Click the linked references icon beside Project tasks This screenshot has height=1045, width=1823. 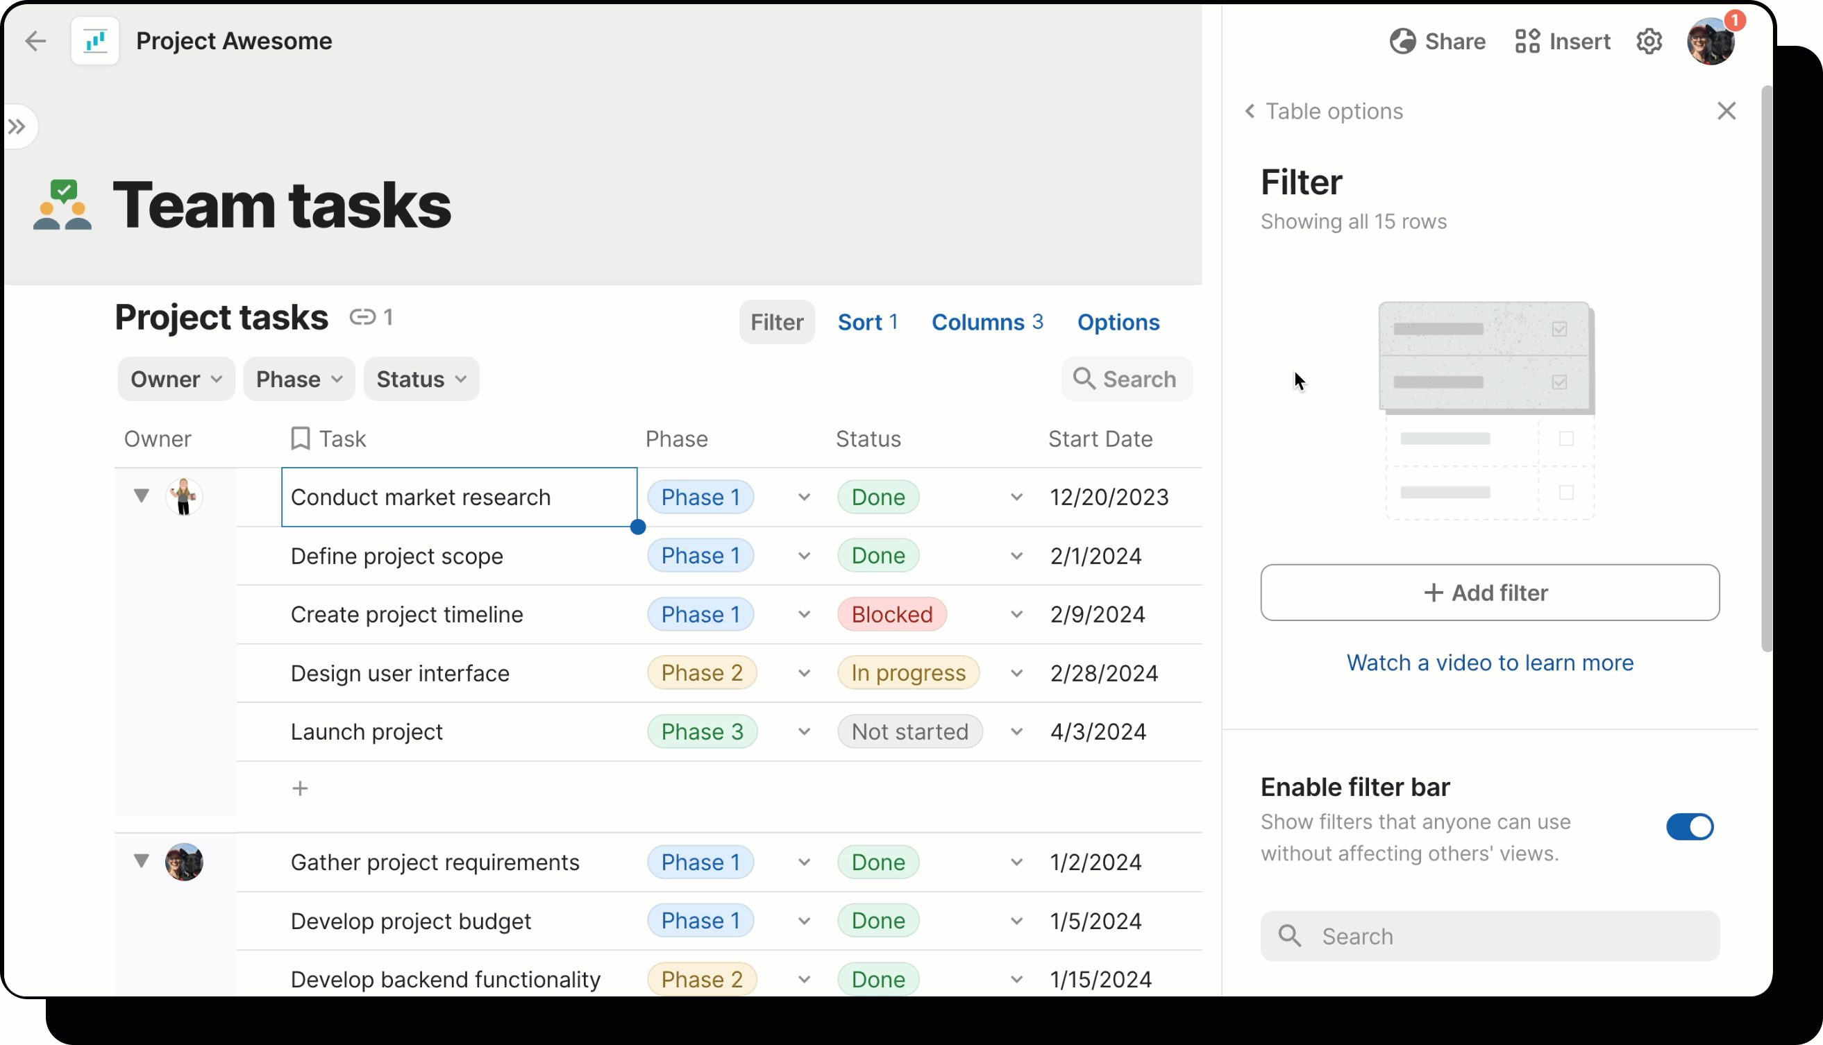click(x=362, y=316)
